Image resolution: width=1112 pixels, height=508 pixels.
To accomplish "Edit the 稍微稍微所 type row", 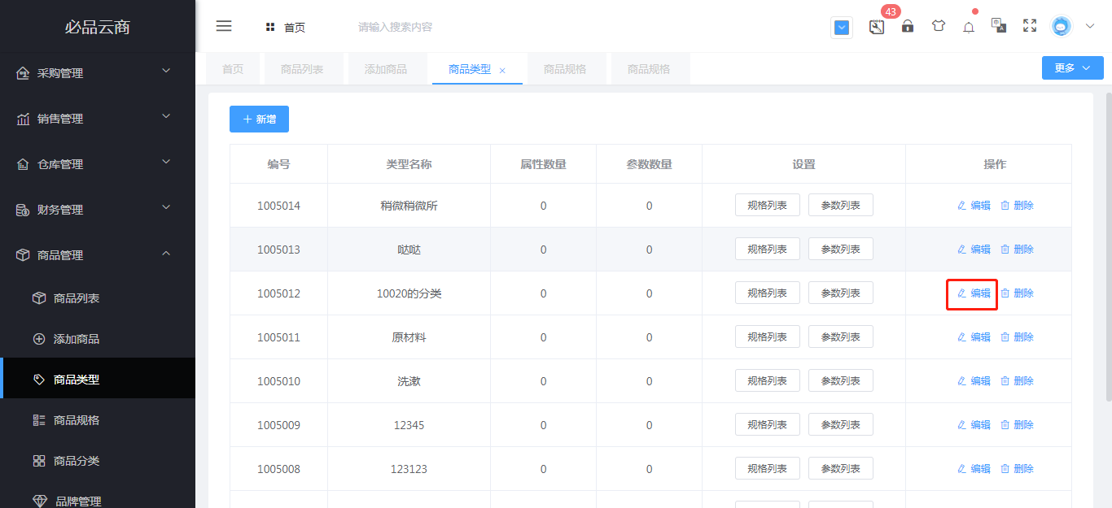I will [x=974, y=206].
